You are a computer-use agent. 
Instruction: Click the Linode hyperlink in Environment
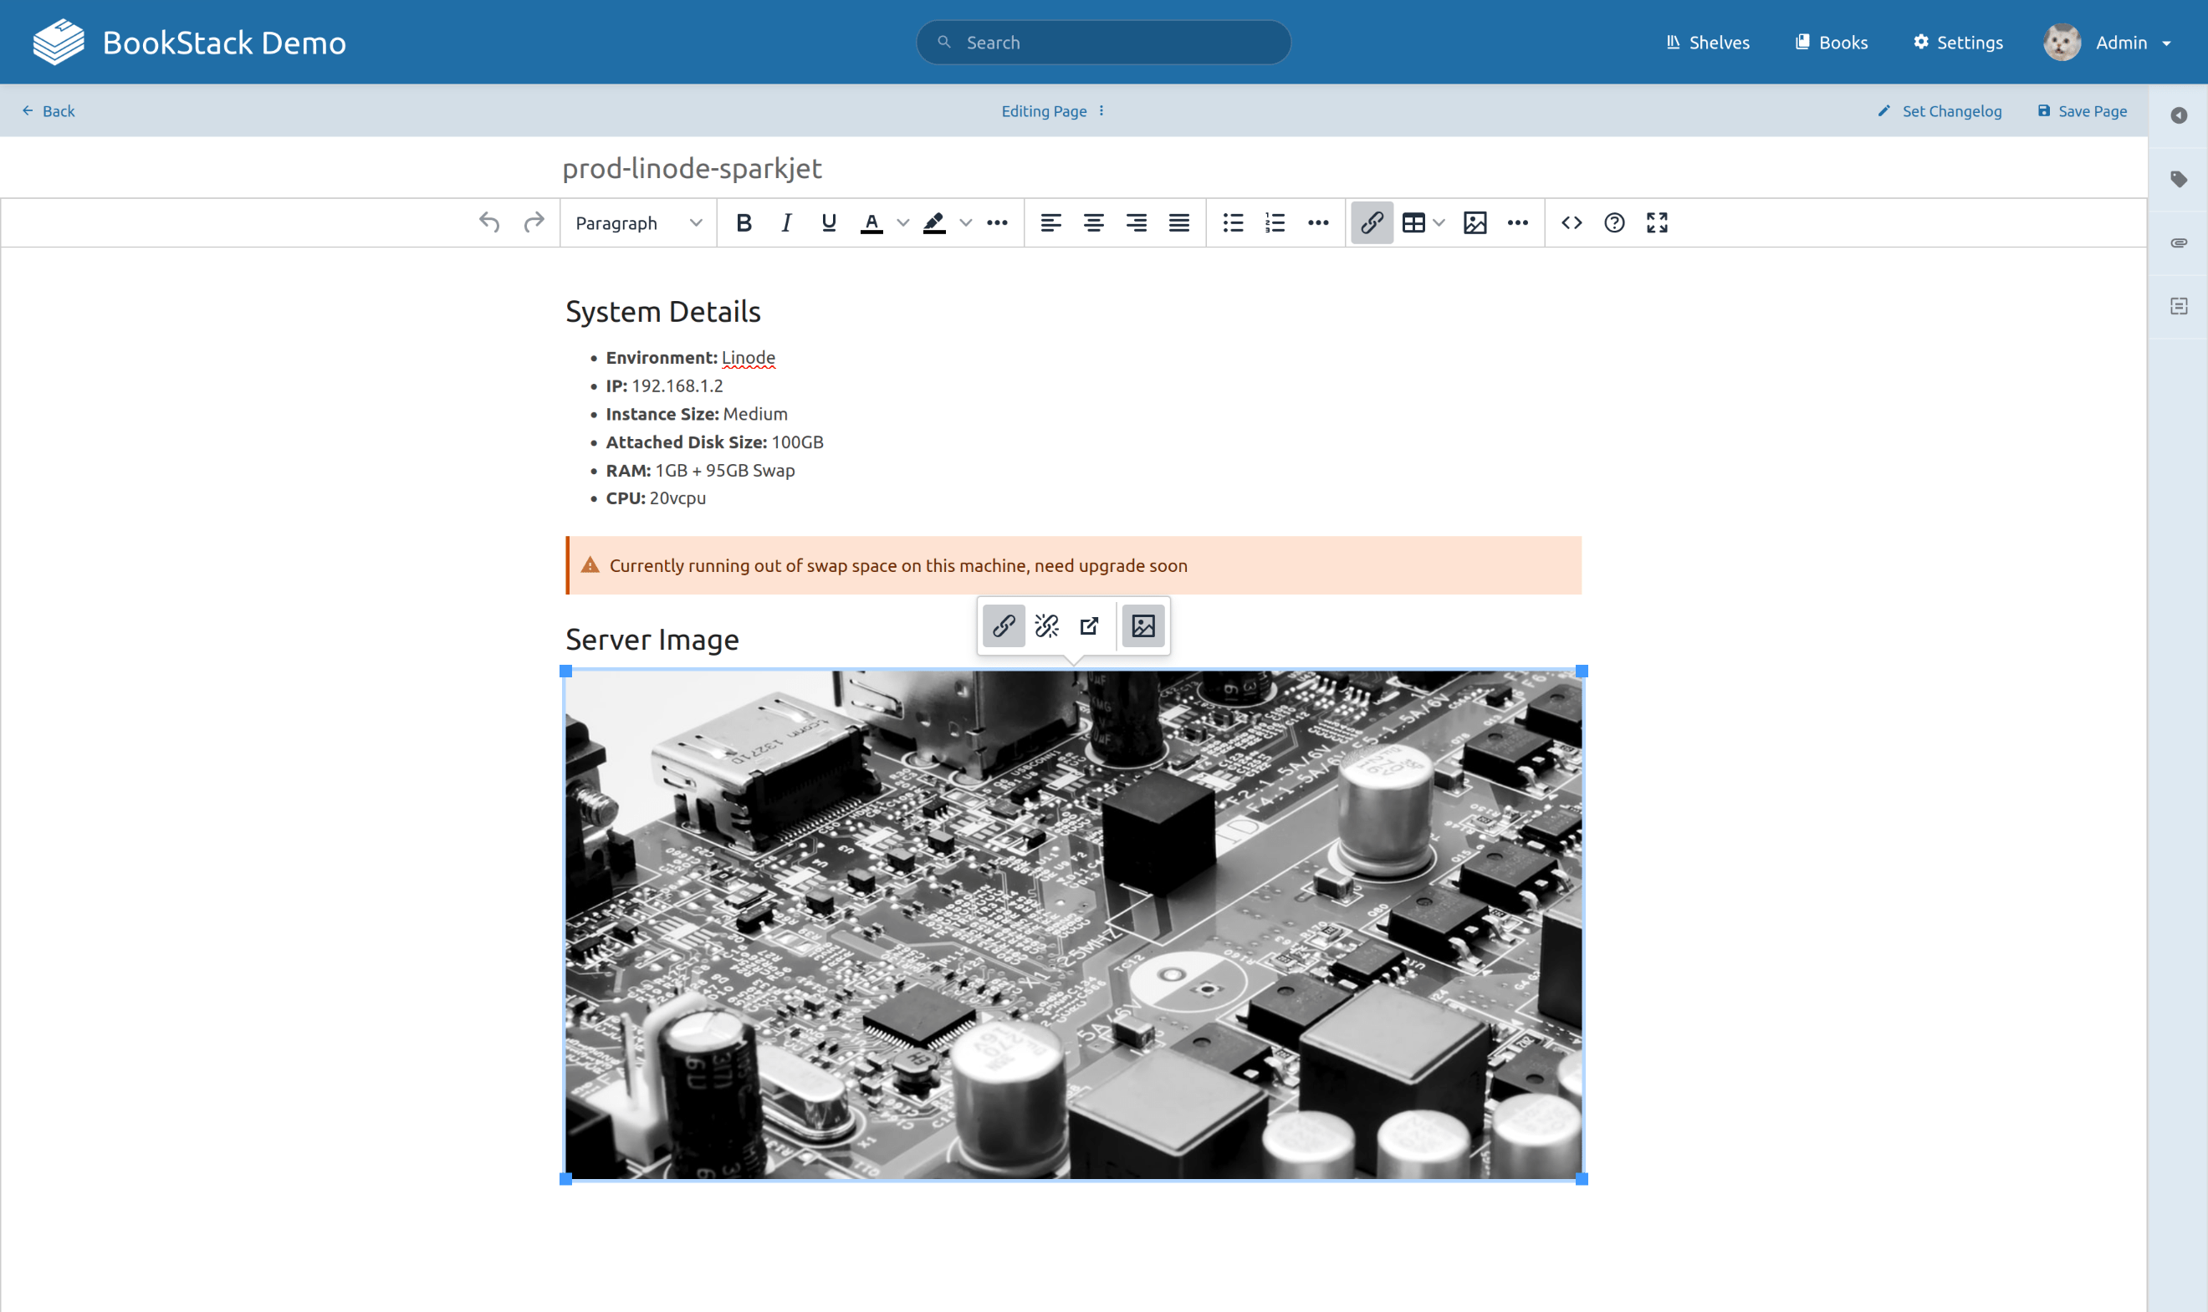pyautogui.click(x=748, y=356)
